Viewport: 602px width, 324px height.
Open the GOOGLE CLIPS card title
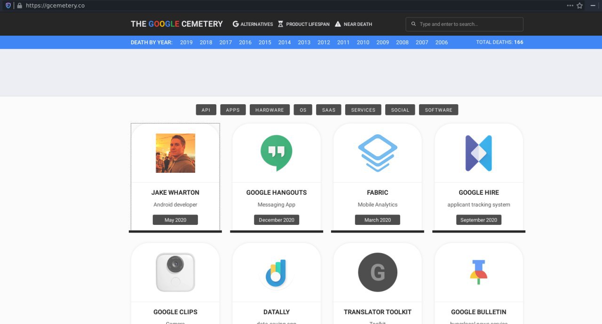pos(175,312)
